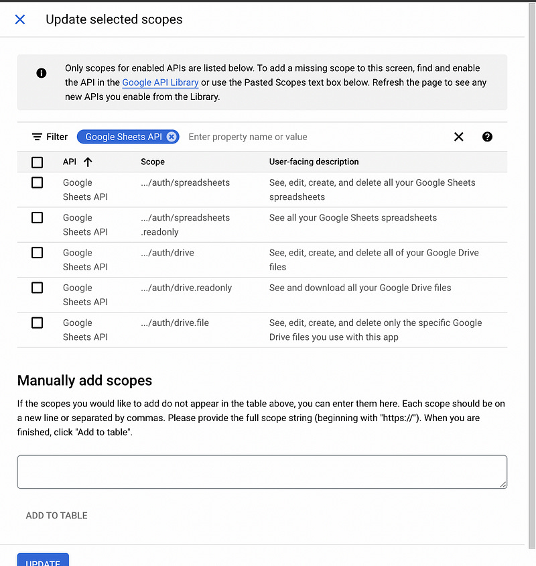Image resolution: width=536 pixels, height=566 pixels.
Task: Remove the Google Sheets API filter chip
Action: [x=171, y=137]
